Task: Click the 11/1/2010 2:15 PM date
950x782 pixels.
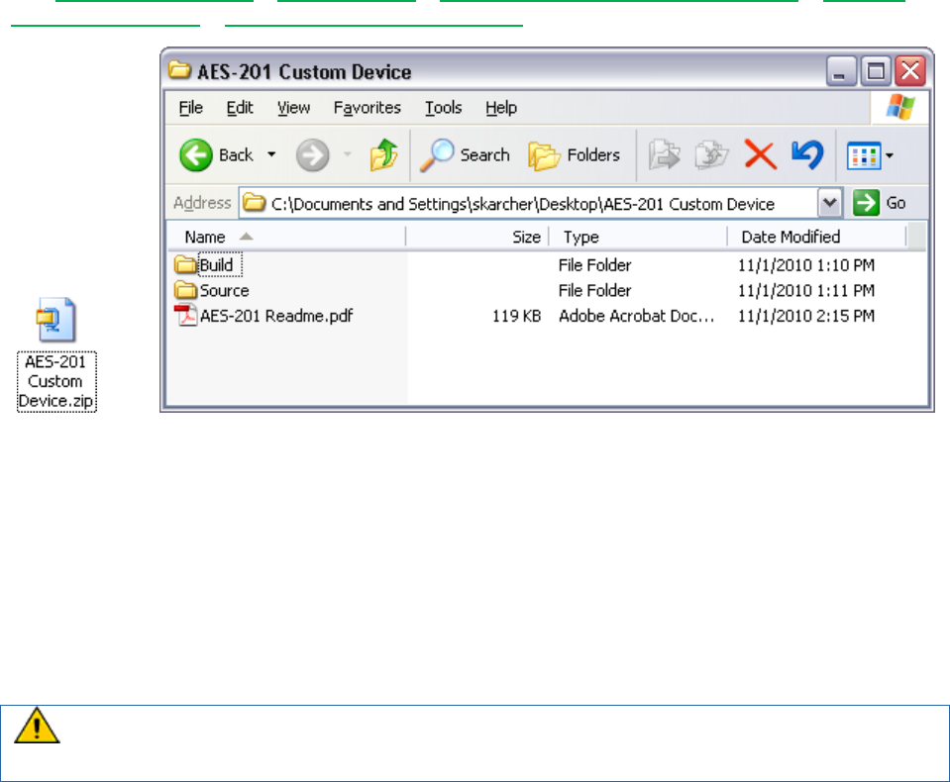Action: click(805, 316)
